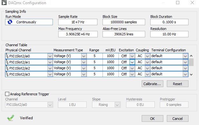Click the Range value 5 for ai0
The image size is (199, 125).
point(95,56)
